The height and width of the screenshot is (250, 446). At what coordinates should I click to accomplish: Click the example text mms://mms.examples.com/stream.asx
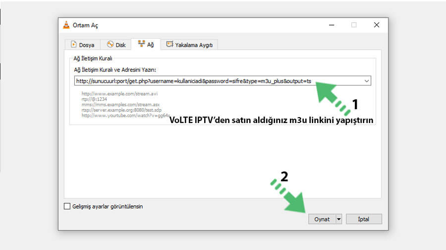[120, 105]
